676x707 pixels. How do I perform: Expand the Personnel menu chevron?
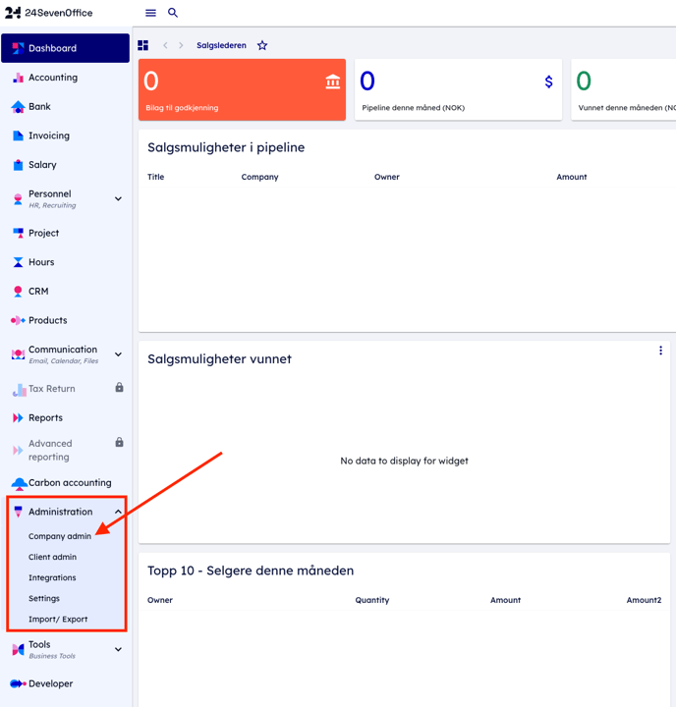tap(119, 198)
